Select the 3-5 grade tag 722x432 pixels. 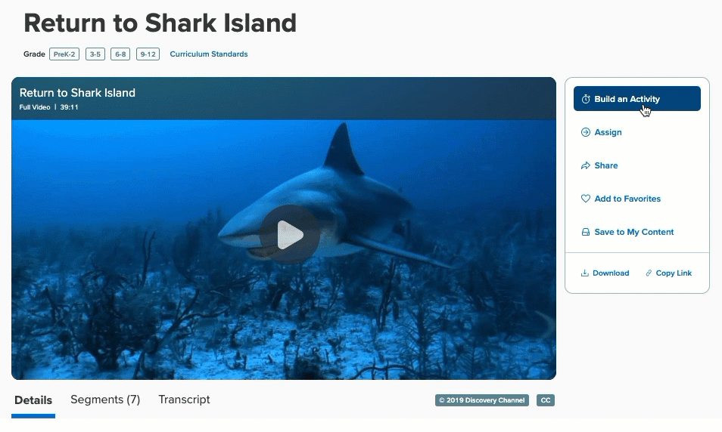[x=95, y=54]
